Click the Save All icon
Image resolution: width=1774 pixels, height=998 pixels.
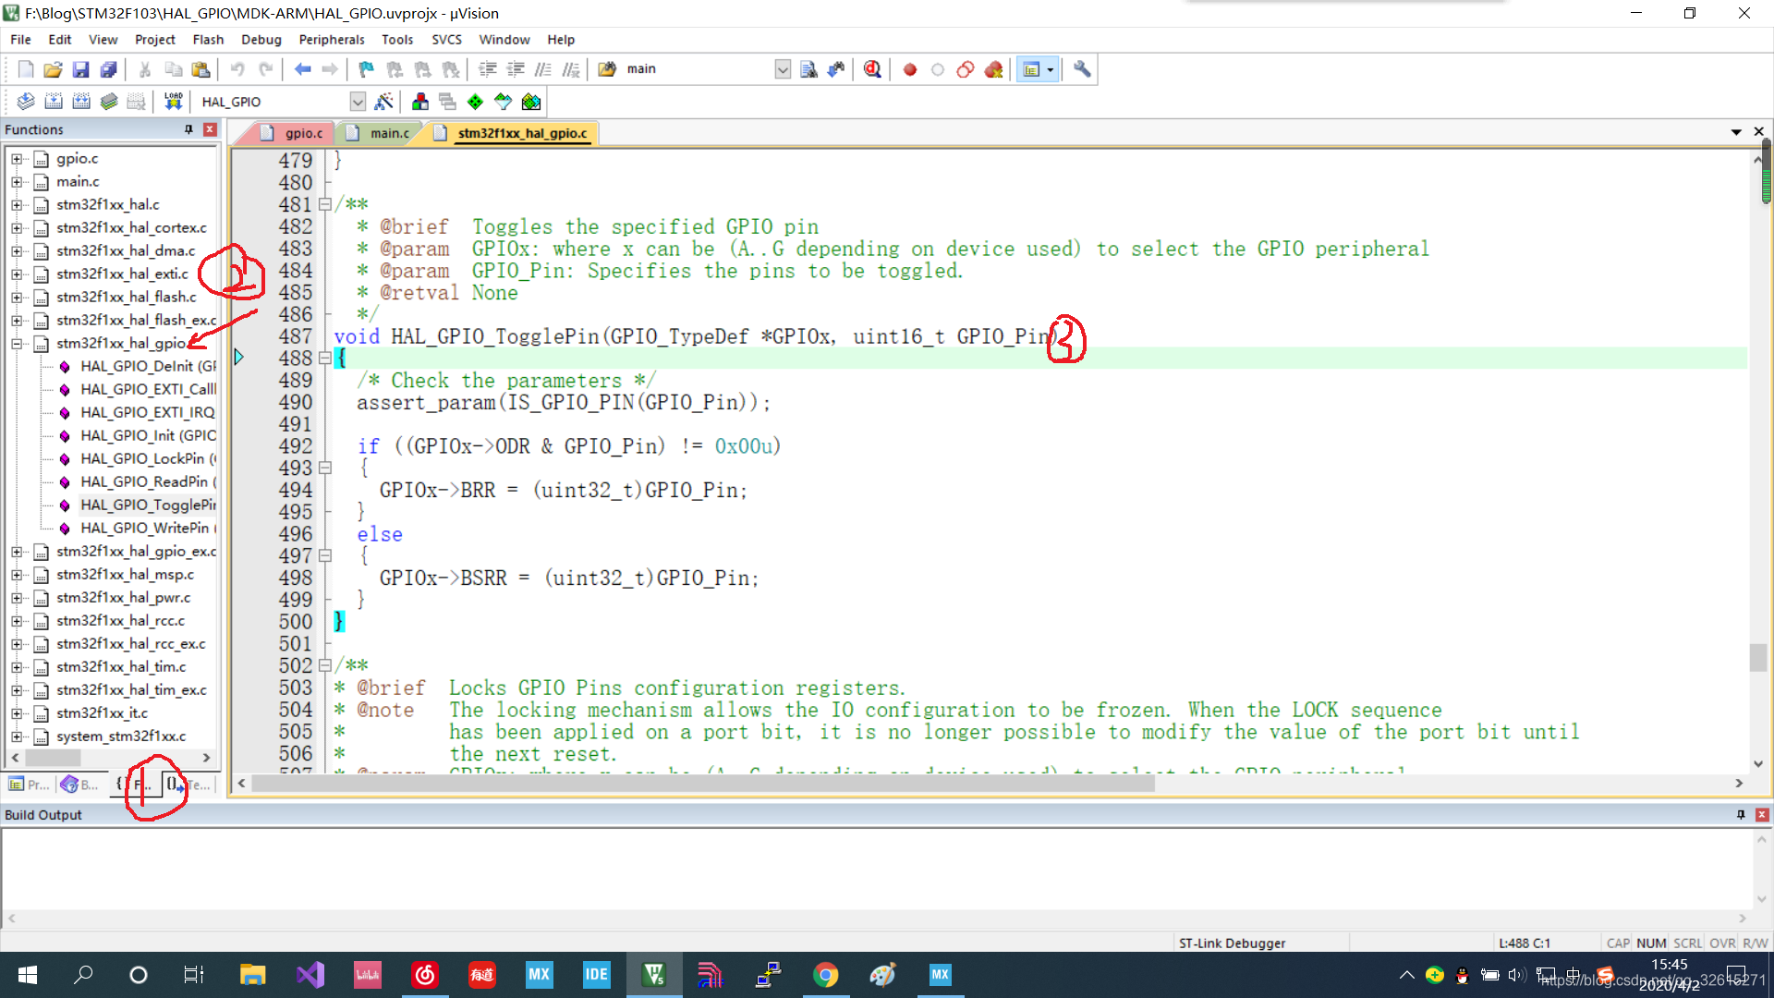click(109, 69)
